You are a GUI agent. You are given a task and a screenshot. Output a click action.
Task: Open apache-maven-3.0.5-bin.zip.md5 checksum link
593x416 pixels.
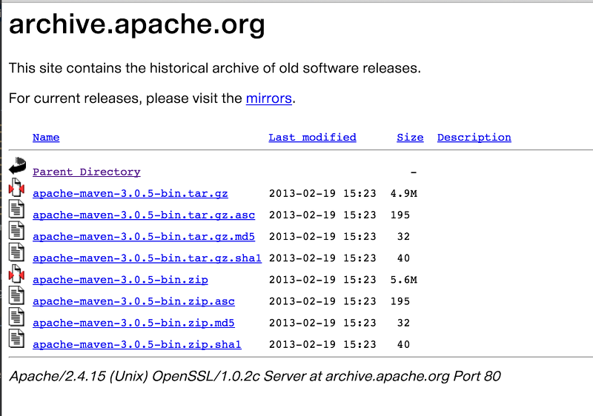(133, 323)
